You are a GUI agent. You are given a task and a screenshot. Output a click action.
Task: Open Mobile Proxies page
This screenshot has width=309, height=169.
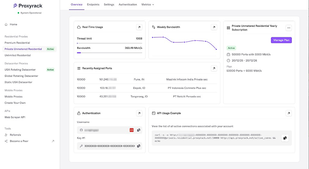[x=14, y=97]
